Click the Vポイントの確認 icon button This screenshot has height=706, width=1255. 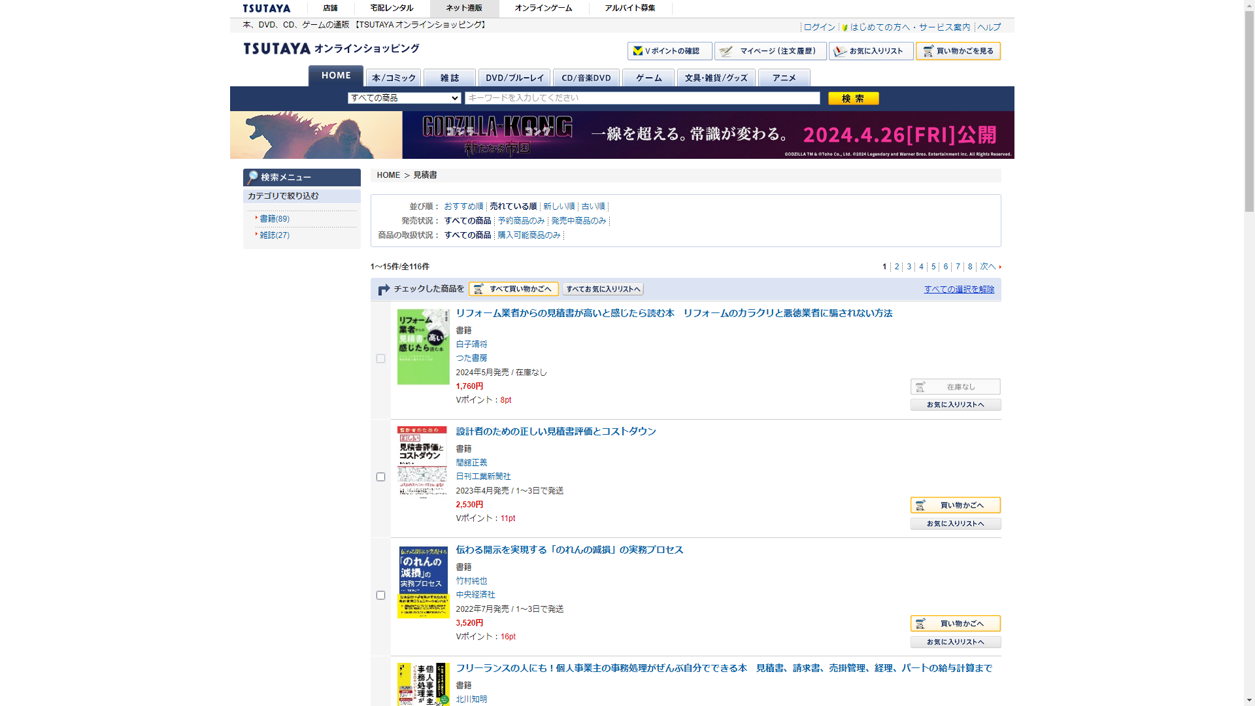coord(669,51)
